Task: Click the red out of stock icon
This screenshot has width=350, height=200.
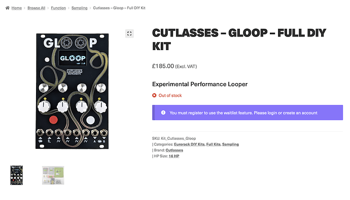Action: coord(154,95)
